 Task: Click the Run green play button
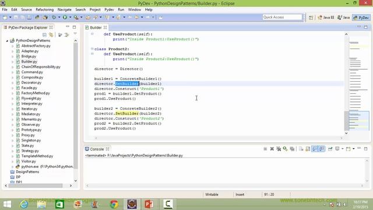click(65, 17)
